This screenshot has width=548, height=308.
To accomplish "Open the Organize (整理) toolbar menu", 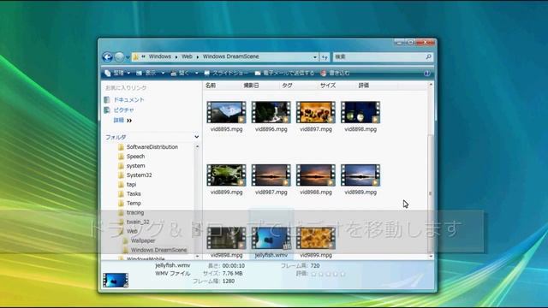I will tap(117, 73).
